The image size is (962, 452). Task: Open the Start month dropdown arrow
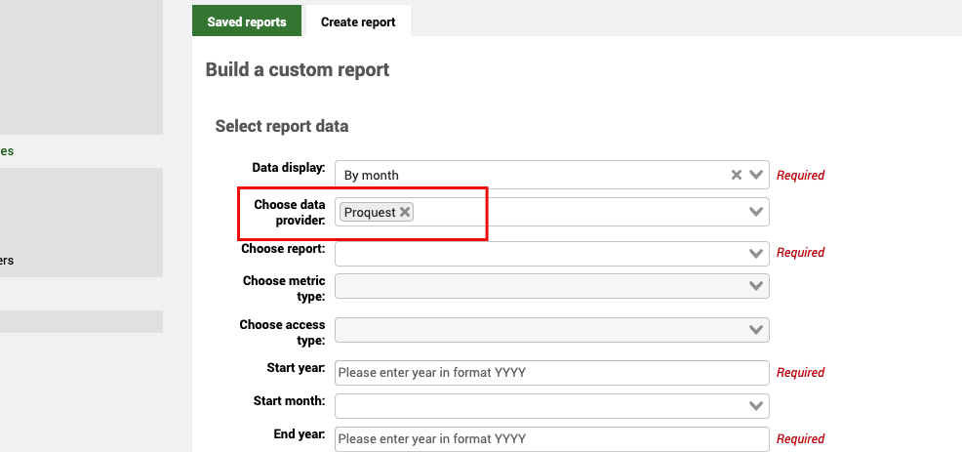pyautogui.click(x=756, y=405)
